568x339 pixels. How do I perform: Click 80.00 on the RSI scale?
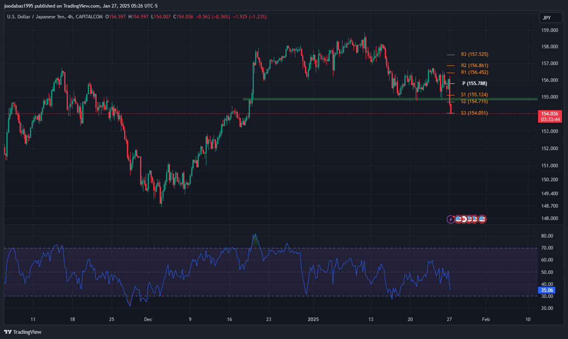(547, 236)
